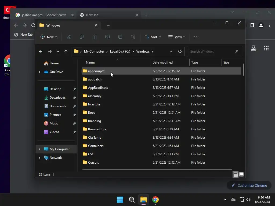
Task: Click Google Chrome icon in taskbar
Action: [x=155, y=200]
